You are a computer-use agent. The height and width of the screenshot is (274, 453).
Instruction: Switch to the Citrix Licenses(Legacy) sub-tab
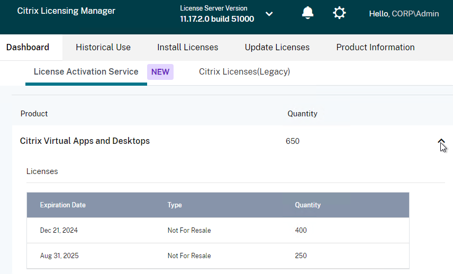coord(244,71)
